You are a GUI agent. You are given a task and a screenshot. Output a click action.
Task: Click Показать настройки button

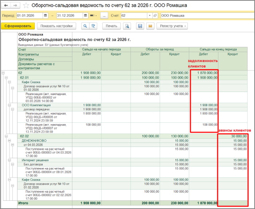tap(57, 26)
